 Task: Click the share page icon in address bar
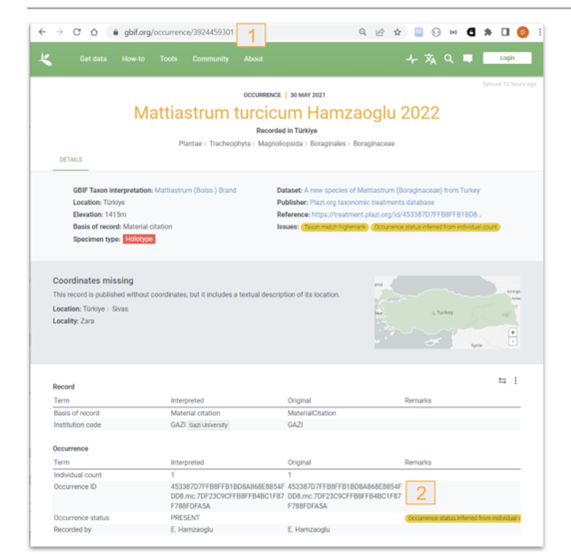pos(380,32)
